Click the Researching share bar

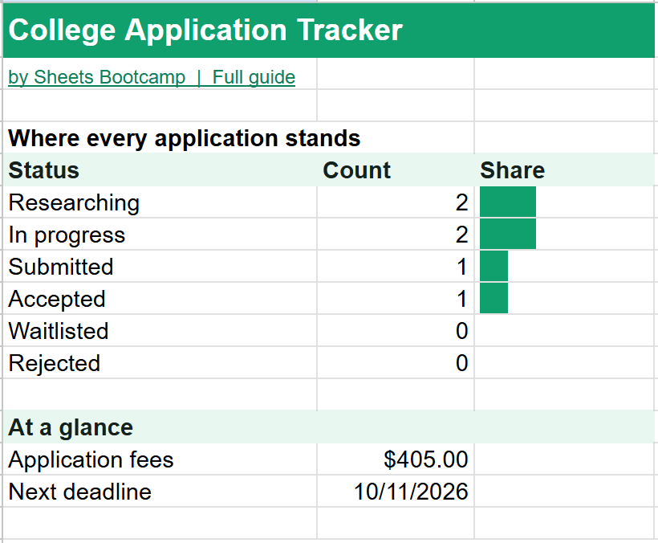(508, 202)
